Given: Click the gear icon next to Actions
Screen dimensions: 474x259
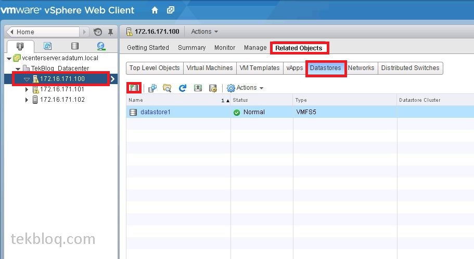Looking at the screenshot, I should (x=230, y=88).
